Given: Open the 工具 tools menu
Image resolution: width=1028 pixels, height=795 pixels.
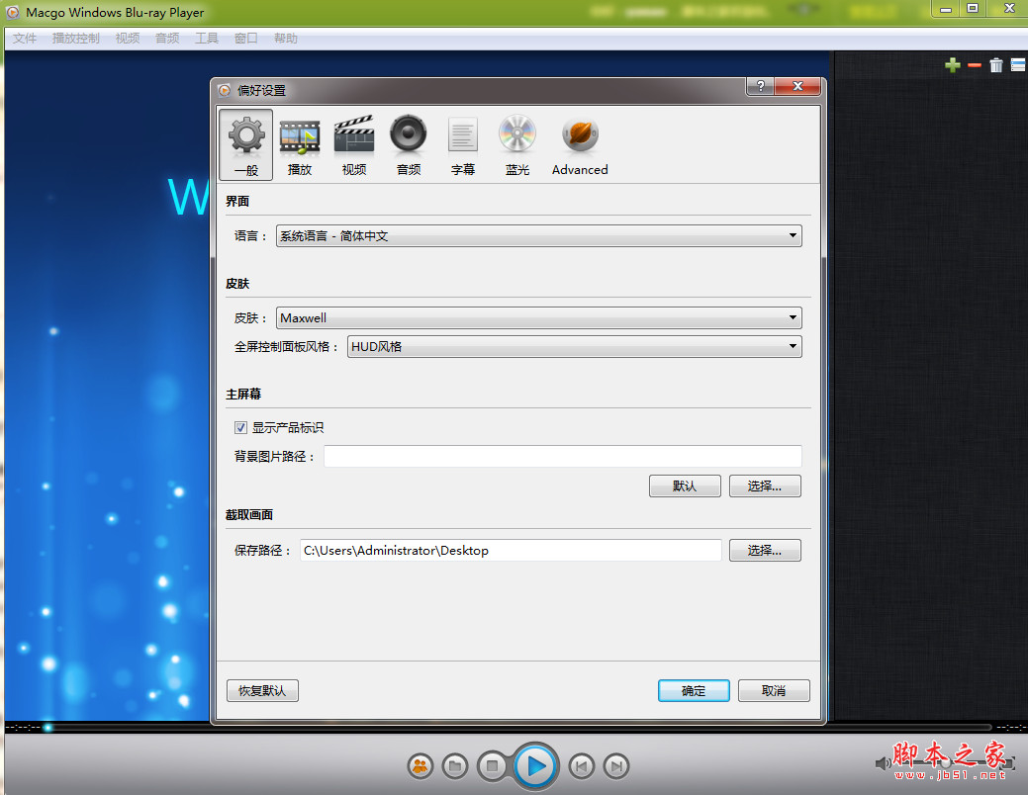Looking at the screenshot, I should (x=207, y=39).
